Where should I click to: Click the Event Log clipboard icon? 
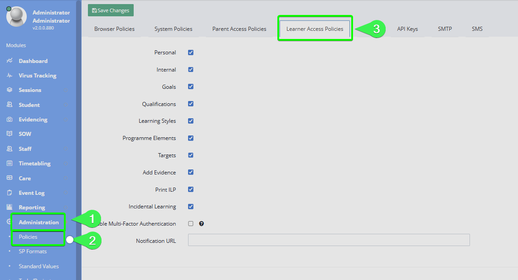click(x=10, y=193)
